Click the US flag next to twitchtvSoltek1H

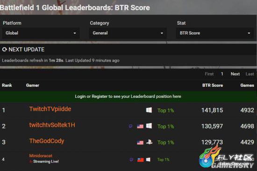[140, 126]
